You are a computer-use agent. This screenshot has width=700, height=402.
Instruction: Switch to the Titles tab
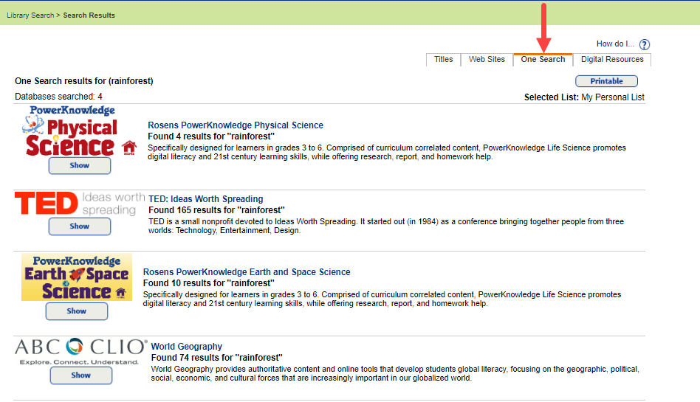[443, 60]
